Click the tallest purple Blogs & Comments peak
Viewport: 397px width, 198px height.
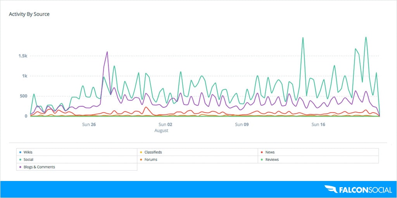[107, 52]
